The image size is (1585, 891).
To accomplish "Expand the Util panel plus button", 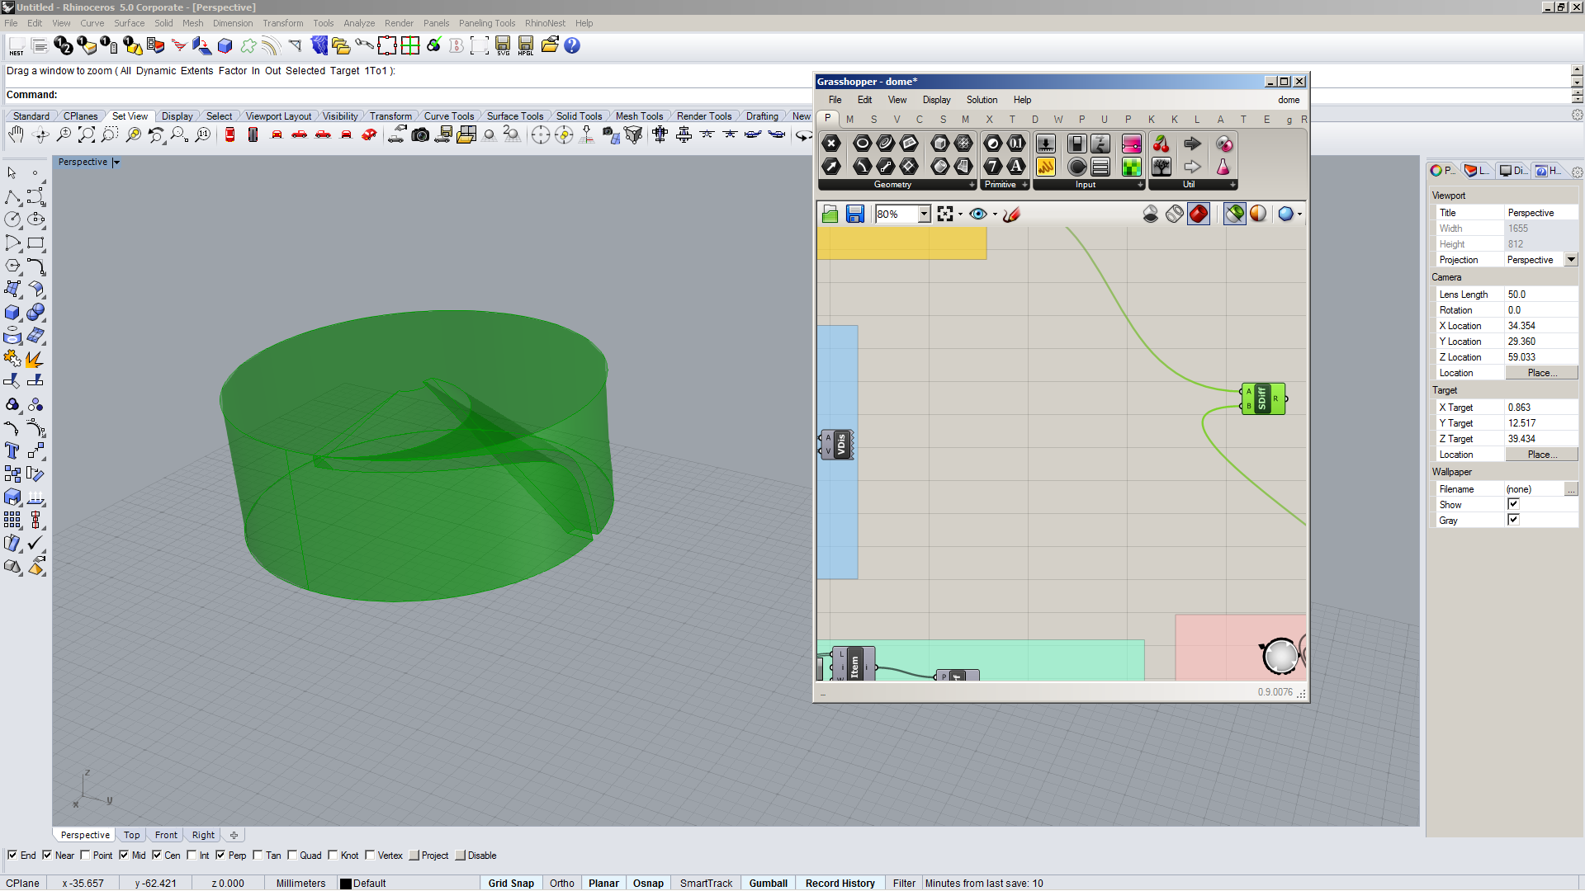I will click(1233, 185).
